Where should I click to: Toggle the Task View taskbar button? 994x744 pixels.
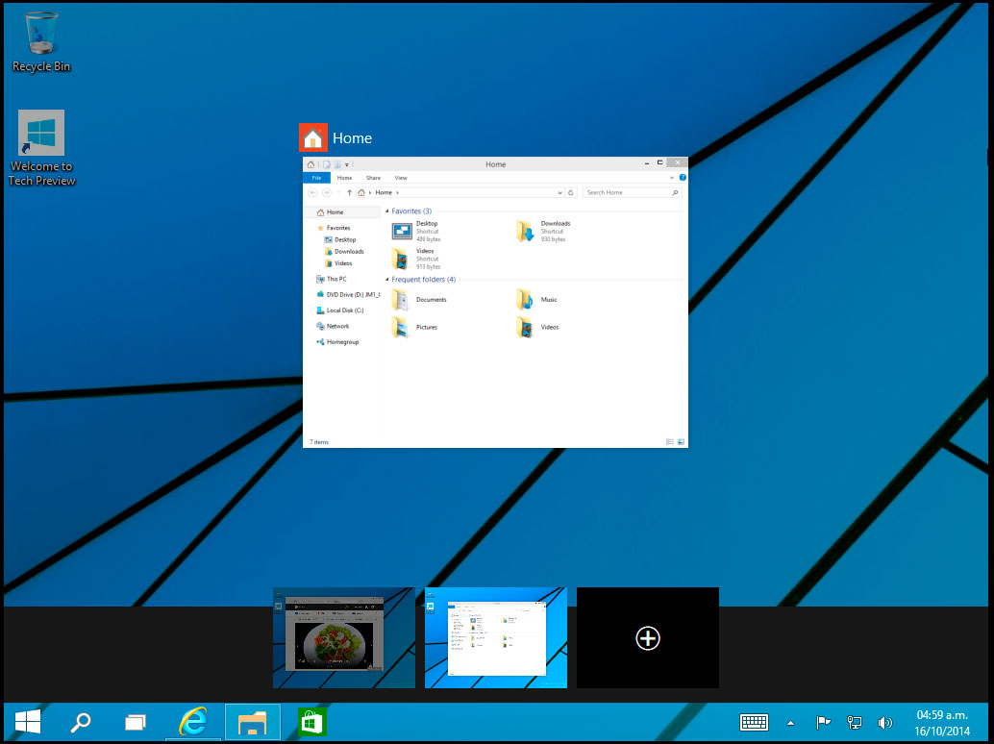(137, 722)
